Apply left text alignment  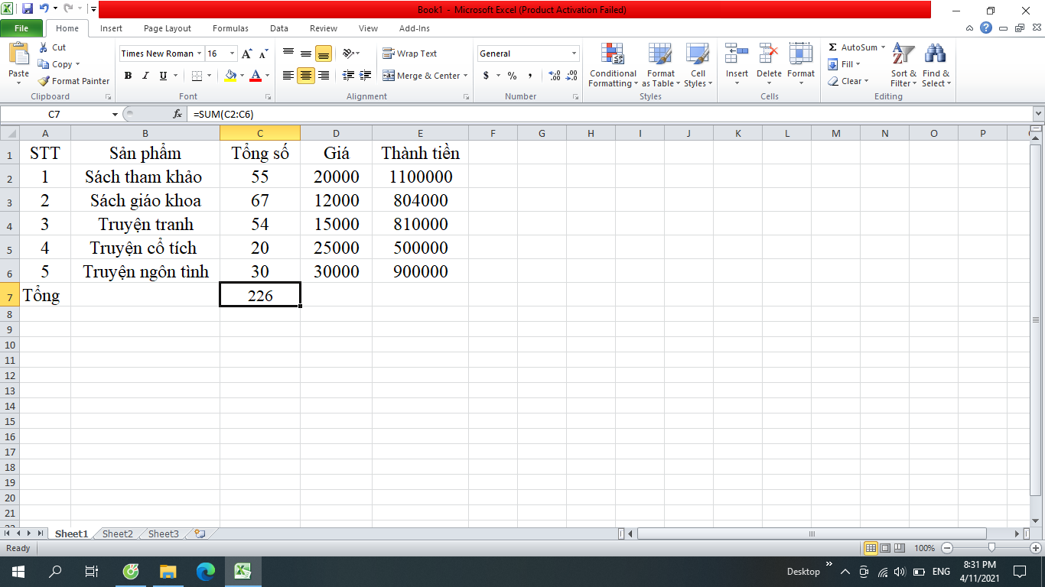[288, 76]
